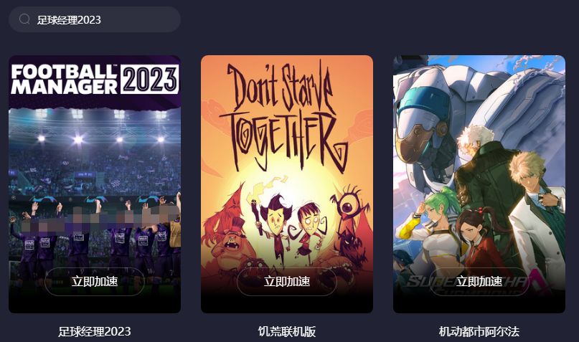Viewport: 579px width, 342px height.
Task: Click the magnifying glass search icon
Action: tap(24, 19)
